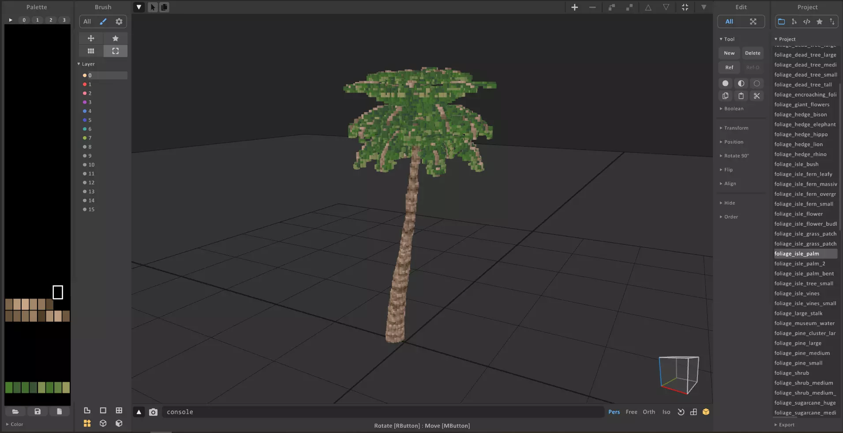Select the All tab in Edit panel
843x433 pixels.
(x=729, y=22)
